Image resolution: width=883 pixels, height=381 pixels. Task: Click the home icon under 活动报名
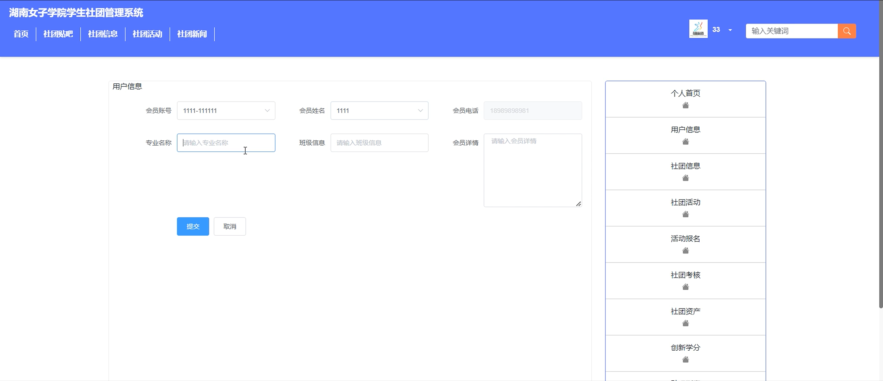(x=685, y=251)
